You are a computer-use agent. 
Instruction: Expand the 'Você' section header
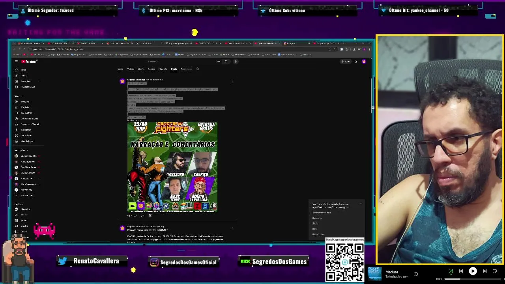coord(19,96)
